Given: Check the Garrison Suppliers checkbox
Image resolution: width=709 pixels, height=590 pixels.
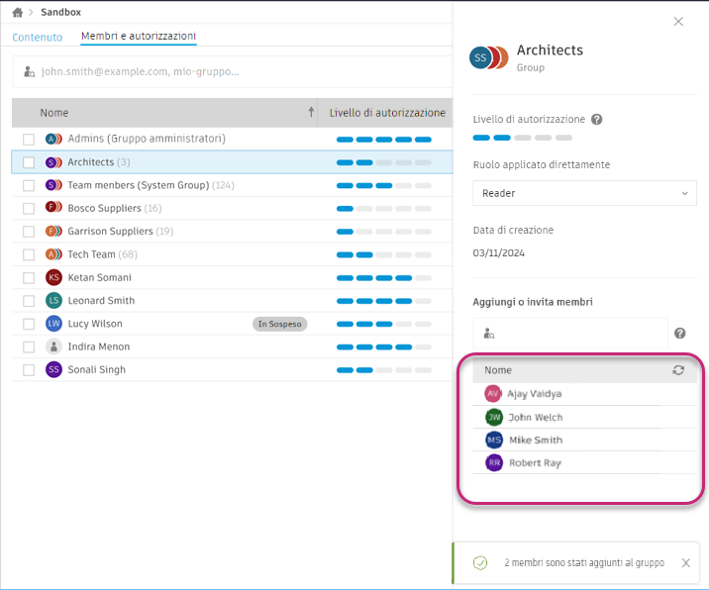Looking at the screenshot, I should pyautogui.click(x=29, y=232).
